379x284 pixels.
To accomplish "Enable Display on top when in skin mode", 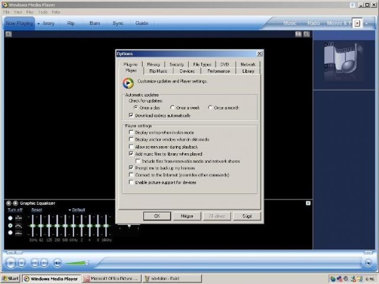I will (131, 132).
